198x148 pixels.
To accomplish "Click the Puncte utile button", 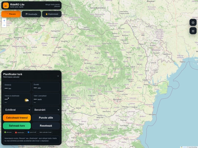I will click(46, 118).
